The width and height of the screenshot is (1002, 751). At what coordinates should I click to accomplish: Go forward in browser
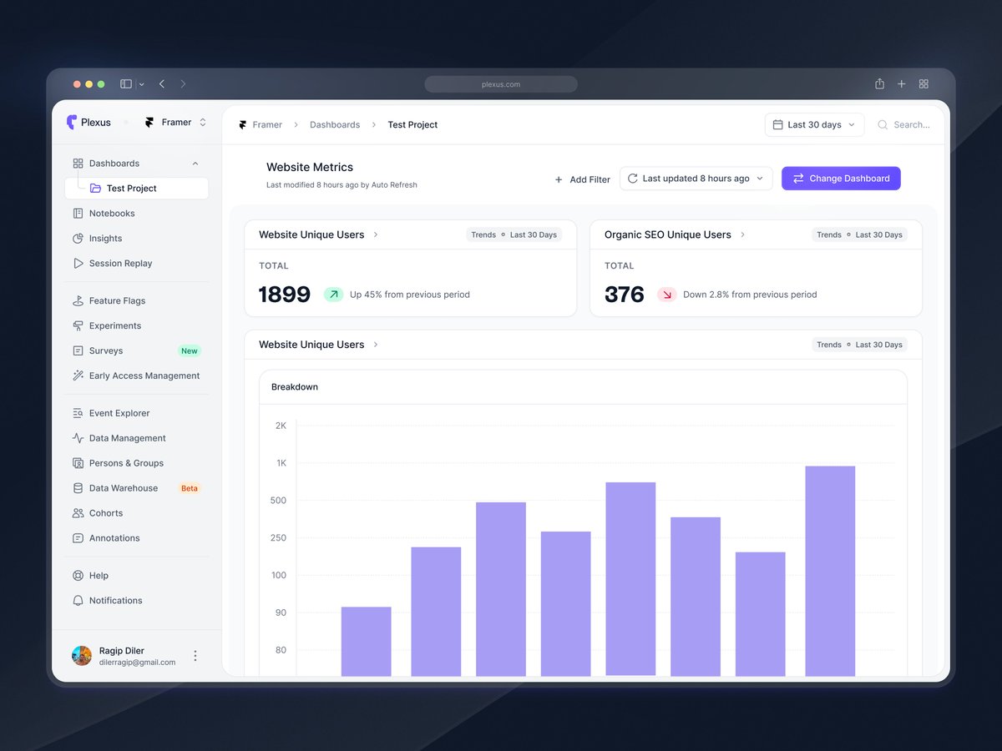point(183,84)
